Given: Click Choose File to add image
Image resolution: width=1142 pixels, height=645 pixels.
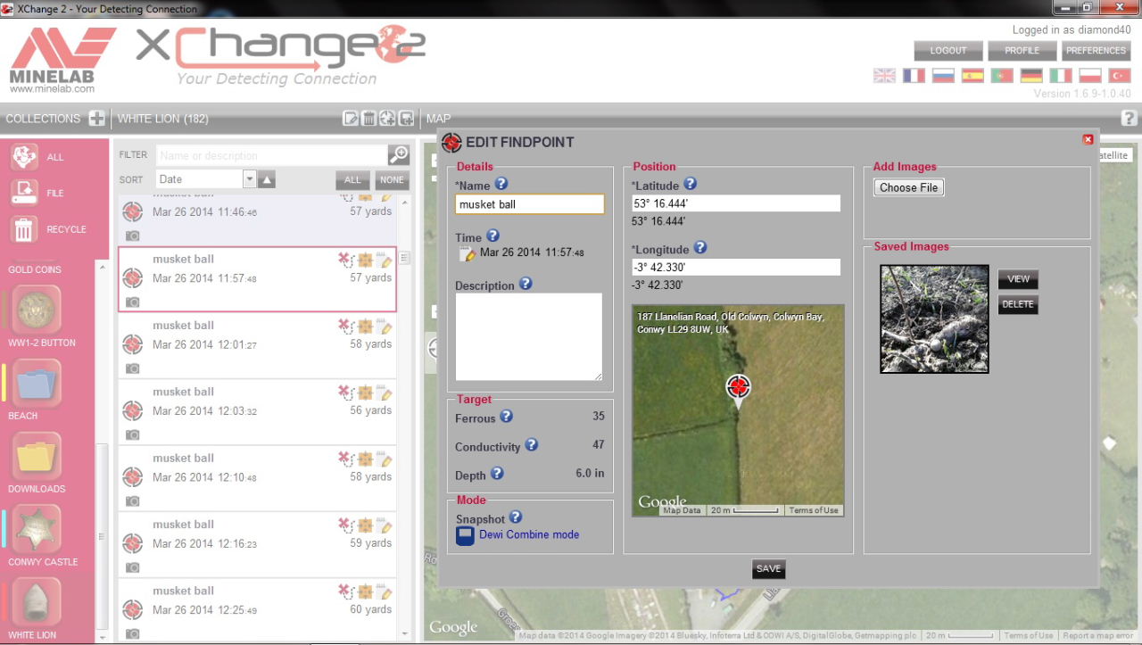Looking at the screenshot, I should point(909,187).
